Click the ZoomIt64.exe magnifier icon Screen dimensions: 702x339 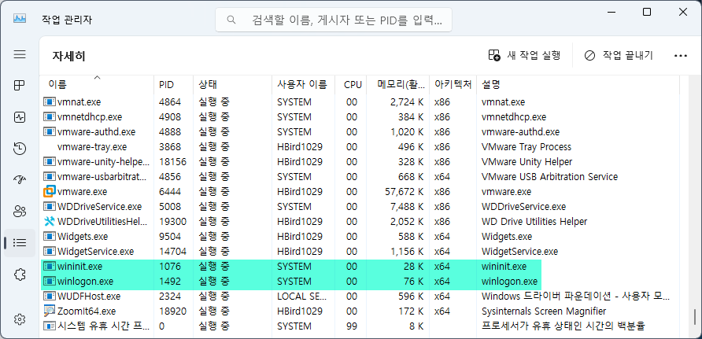[50, 311]
